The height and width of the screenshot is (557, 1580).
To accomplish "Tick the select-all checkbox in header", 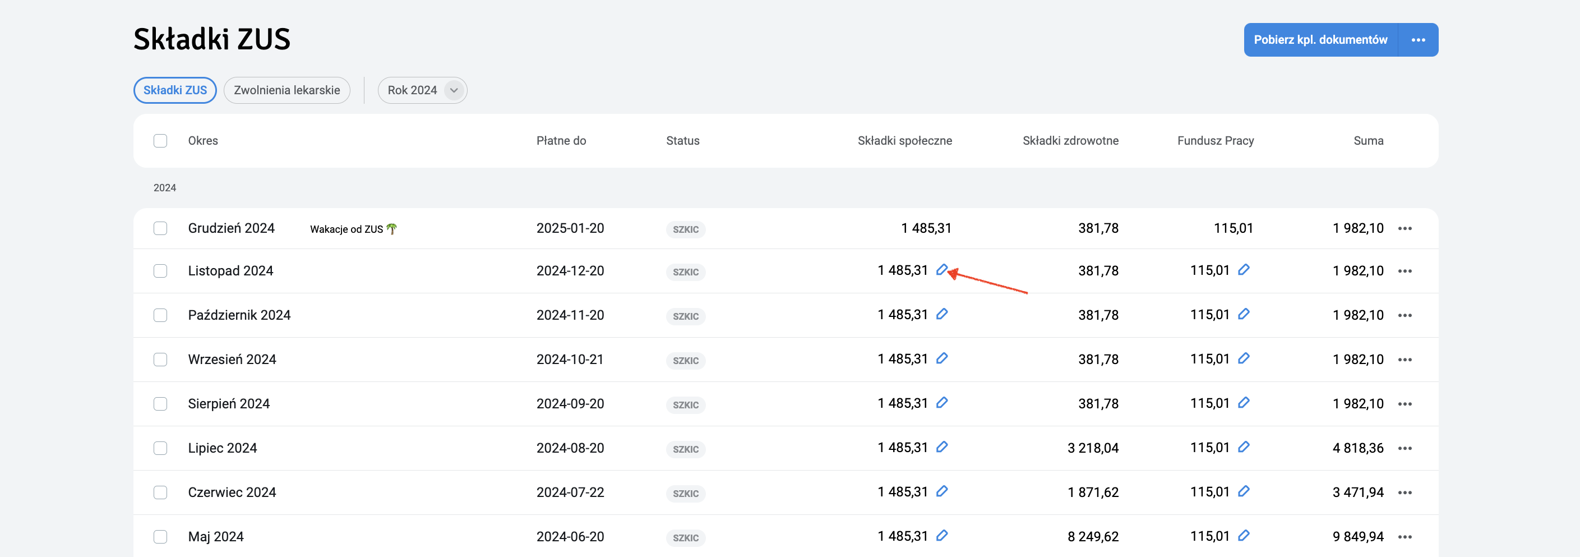I will [160, 140].
